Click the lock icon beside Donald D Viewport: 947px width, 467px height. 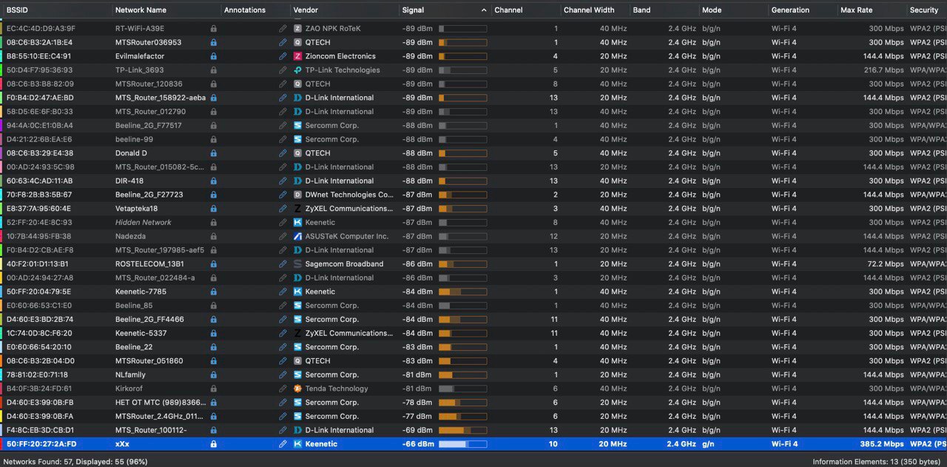(213, 153)
